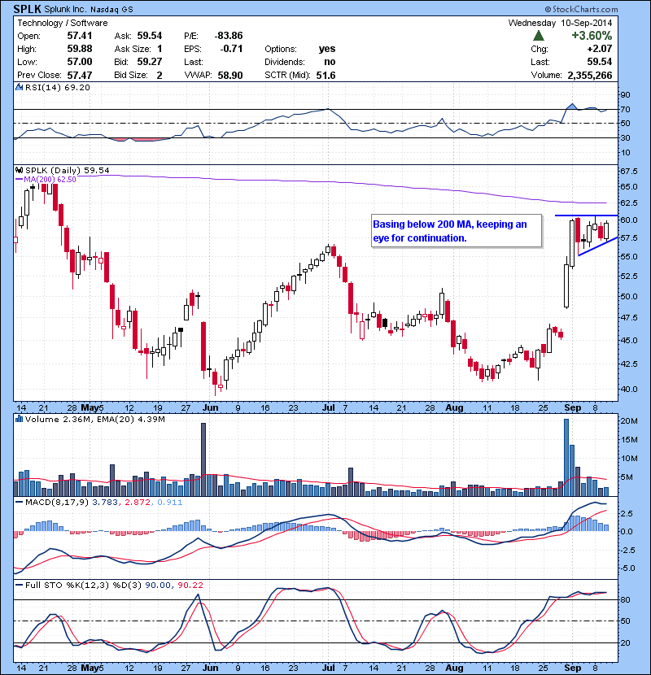The image size is (651, 675).
Task: Click the MACD signal value 2.872
Action: coord(138,502)
